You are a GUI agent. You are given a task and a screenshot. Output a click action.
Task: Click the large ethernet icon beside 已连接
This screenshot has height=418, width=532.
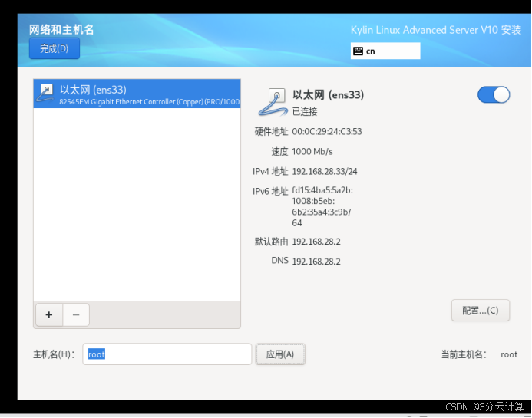273,102
